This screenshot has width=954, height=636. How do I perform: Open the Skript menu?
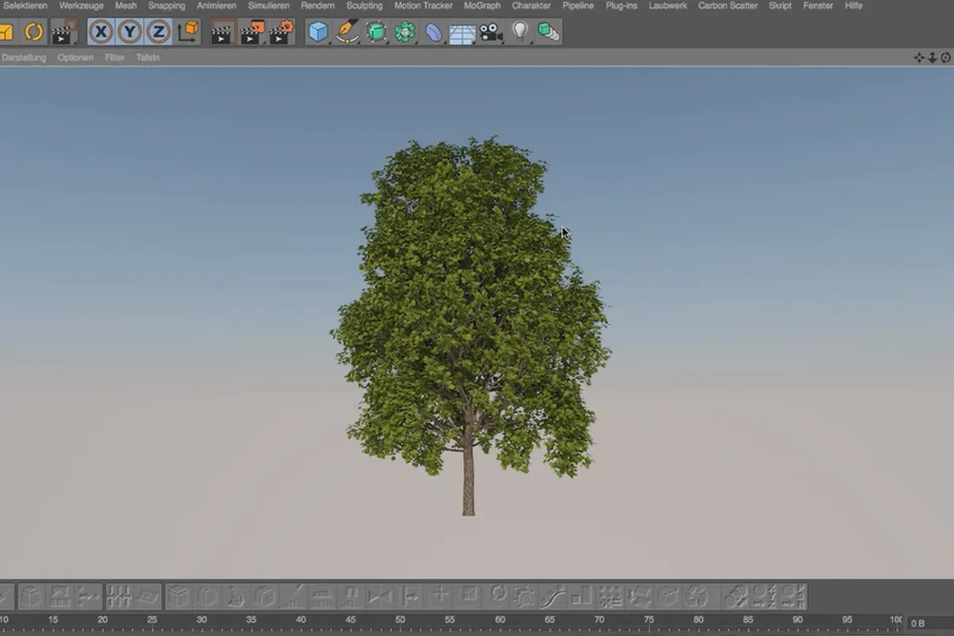[x=780, y=6]
